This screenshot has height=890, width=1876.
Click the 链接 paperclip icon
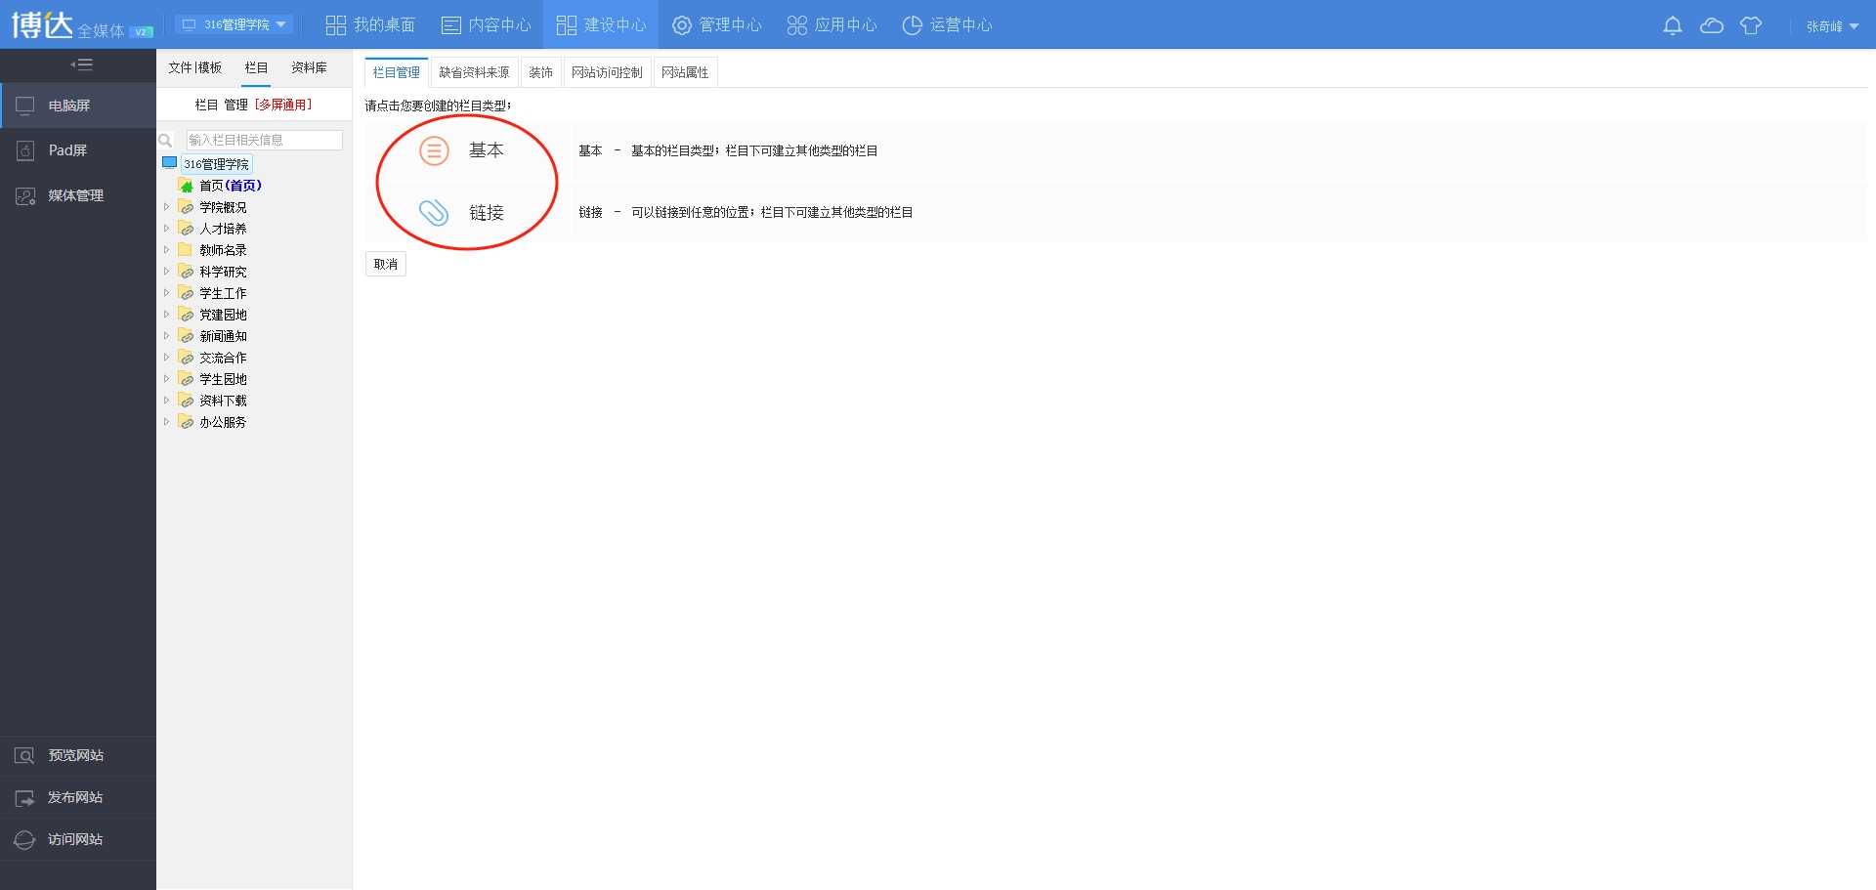(434, 212)
